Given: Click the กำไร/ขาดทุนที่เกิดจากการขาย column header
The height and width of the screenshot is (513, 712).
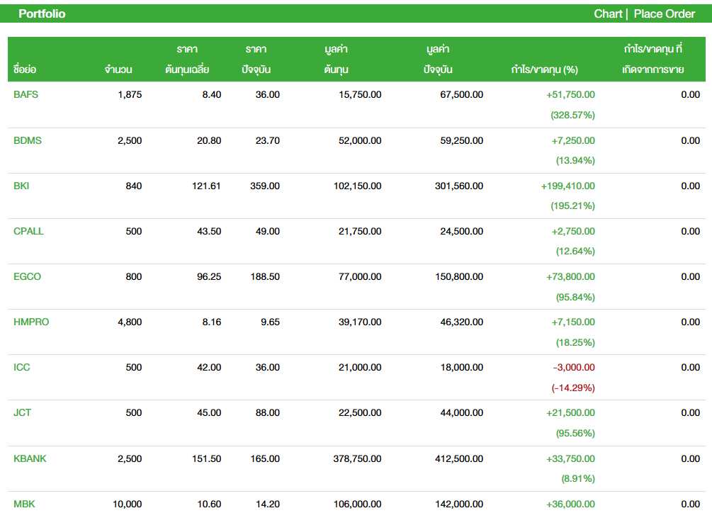Looking at the screenshot, I should click(653, 59).
